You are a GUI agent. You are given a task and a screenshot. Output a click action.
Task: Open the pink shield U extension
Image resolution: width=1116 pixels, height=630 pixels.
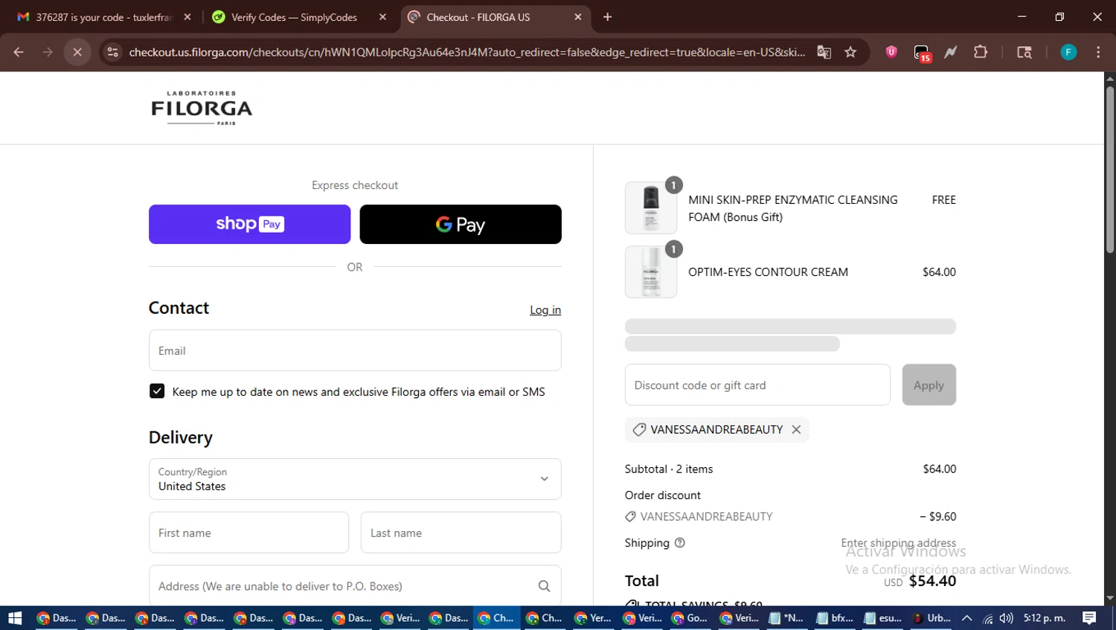click(x=891, y=52)
